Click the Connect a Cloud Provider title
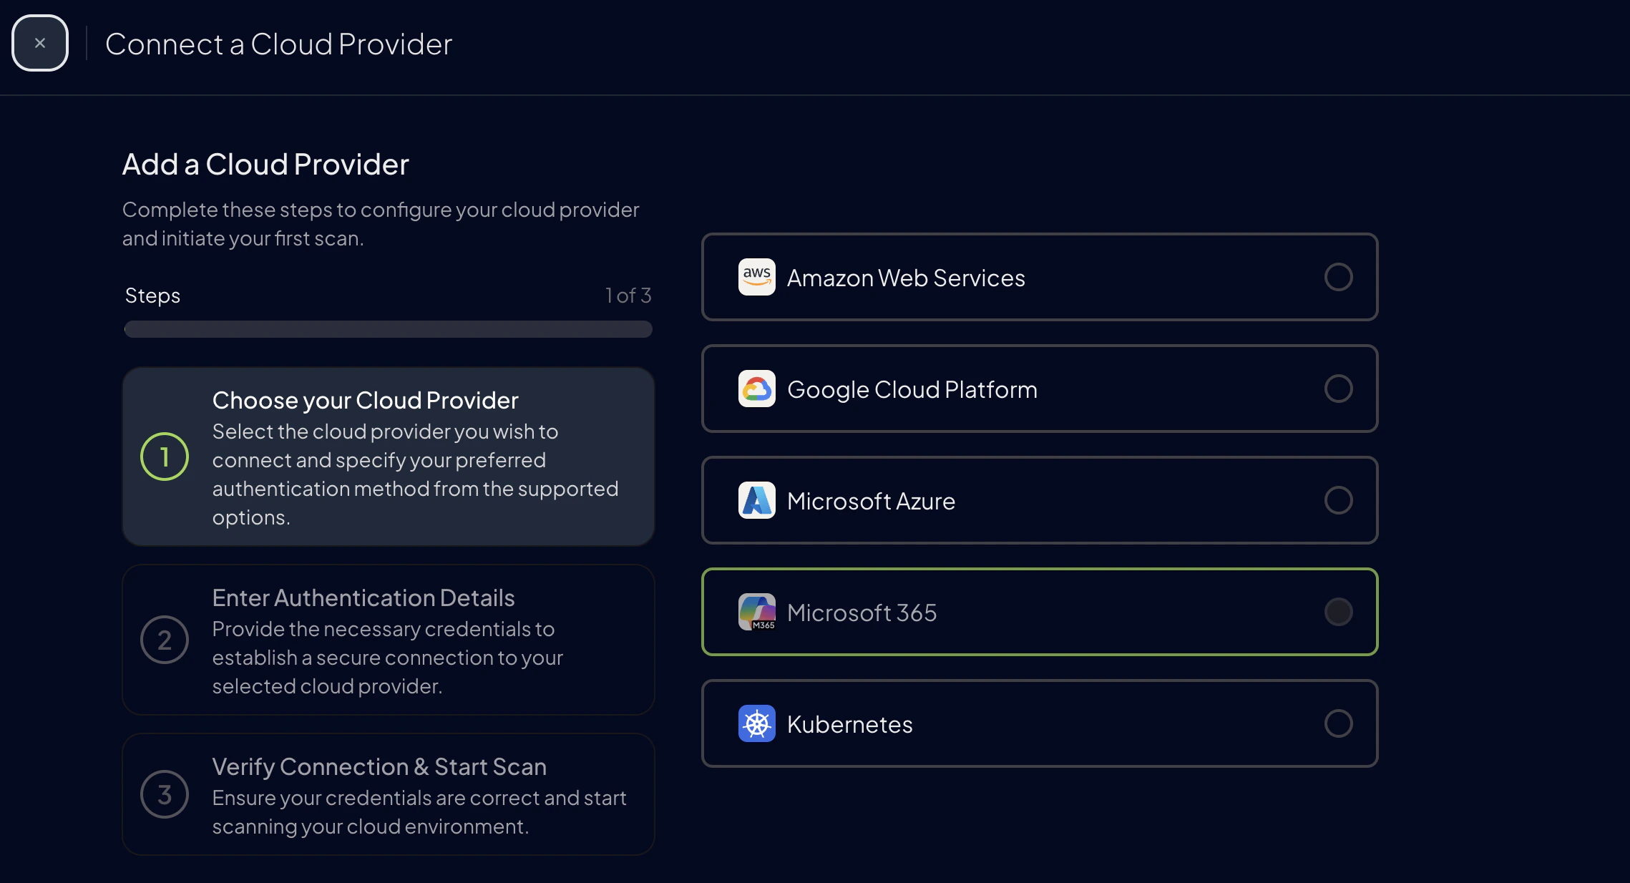1630x883 pixels. click(x=278, y=43)
